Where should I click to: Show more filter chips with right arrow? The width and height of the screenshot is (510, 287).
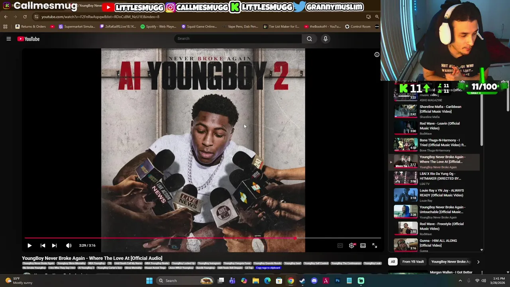(478, 262)
